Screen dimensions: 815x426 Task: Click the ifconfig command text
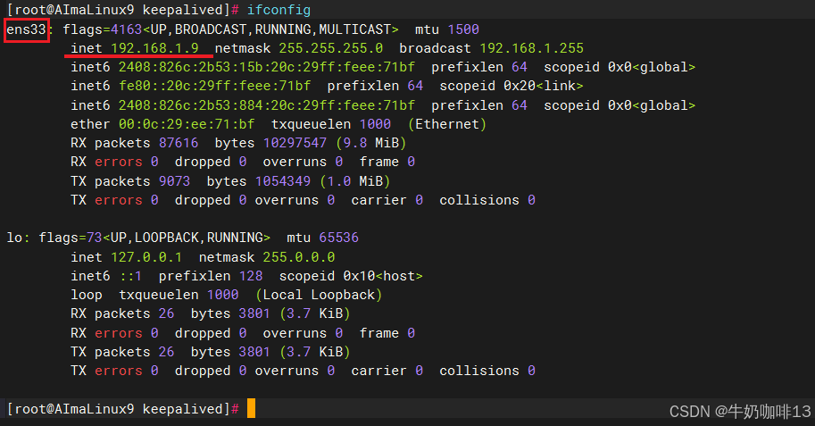(x=279, y=10)
